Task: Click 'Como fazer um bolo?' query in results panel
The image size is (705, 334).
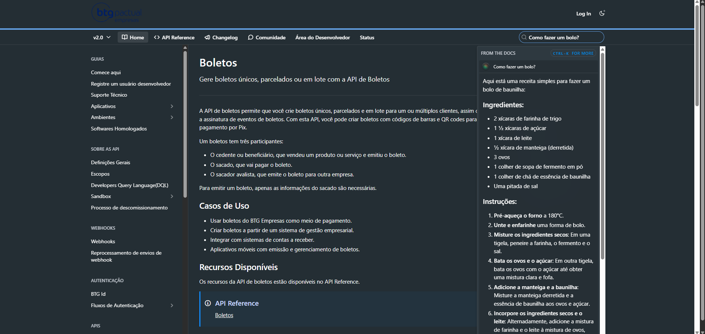Action: coord(514,67)
